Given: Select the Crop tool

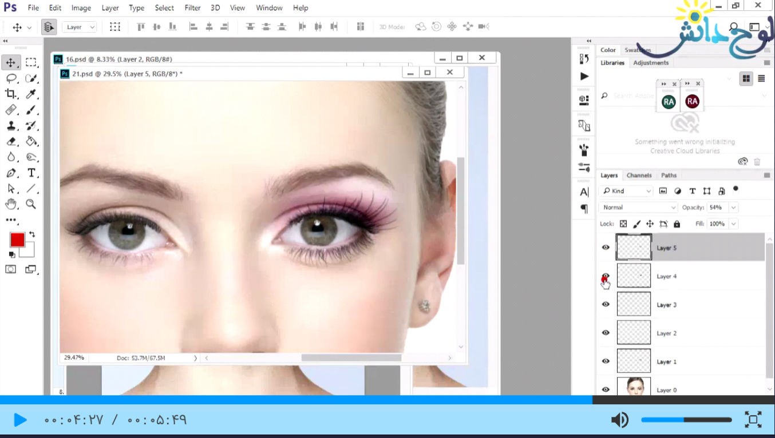Looking at the screenshot, I should click(11, 94).
